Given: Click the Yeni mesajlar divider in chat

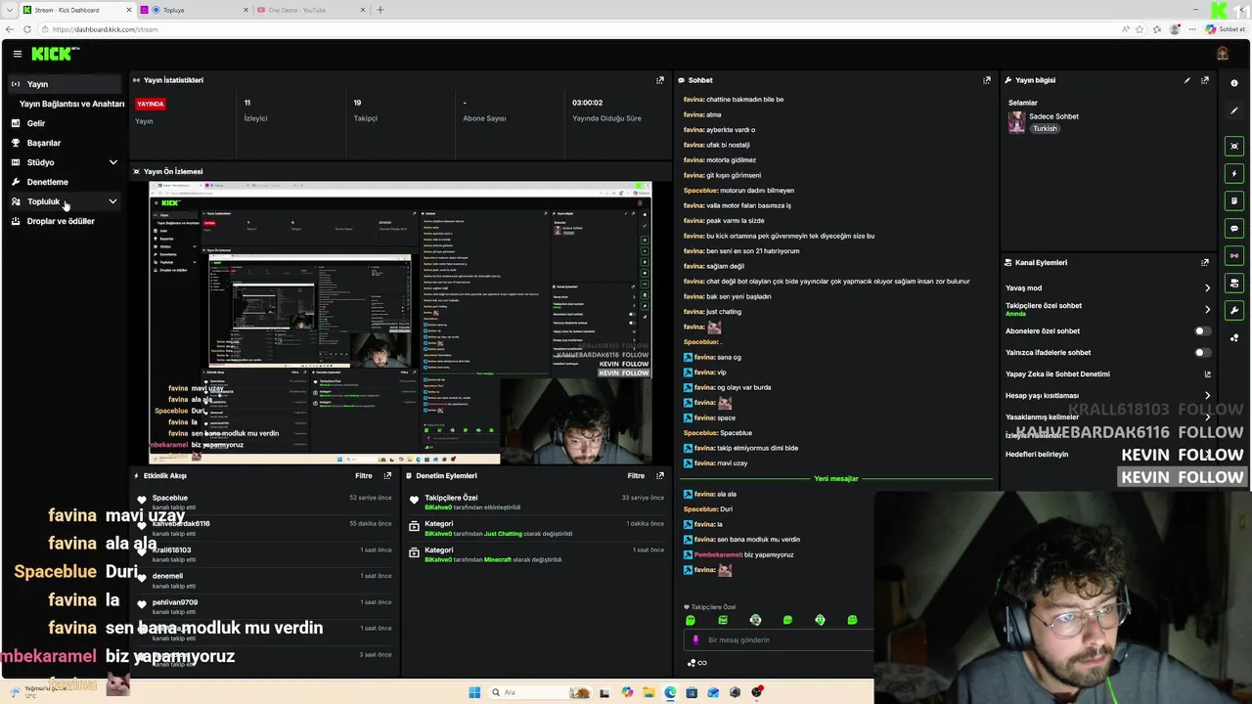Looking at the screenshot, I should tap(836, 479).
